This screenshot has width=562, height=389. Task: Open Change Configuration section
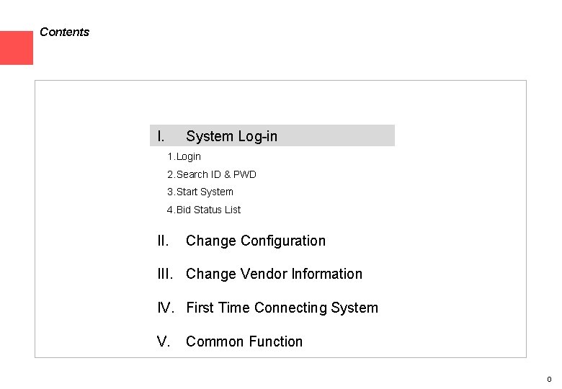(255, 241)
